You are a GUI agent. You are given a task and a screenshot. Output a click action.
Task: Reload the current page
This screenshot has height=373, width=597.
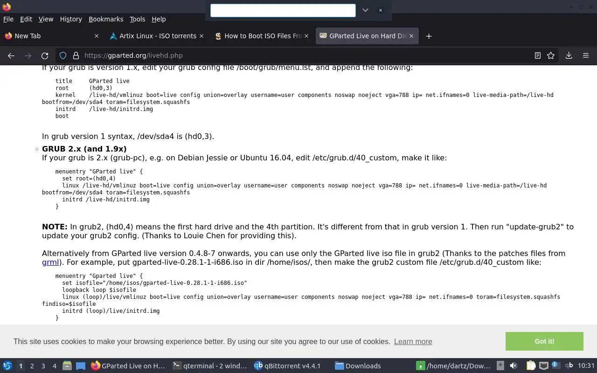coord(45,55)
